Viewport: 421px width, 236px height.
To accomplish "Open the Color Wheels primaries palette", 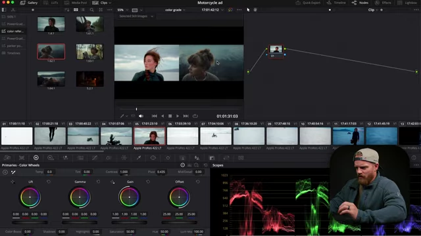I will [36, 158].
